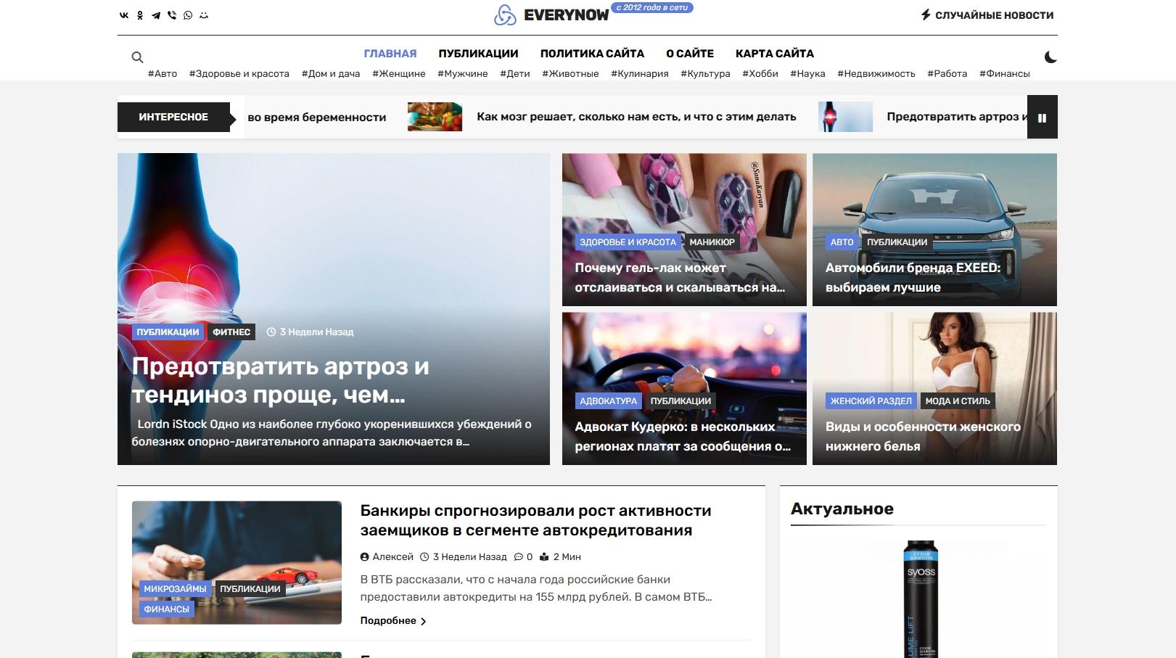Open the #Хобби hashtag link
The width and height of the screenshot is (1176, 658).
pyautogui.click(x=760, y=73)
